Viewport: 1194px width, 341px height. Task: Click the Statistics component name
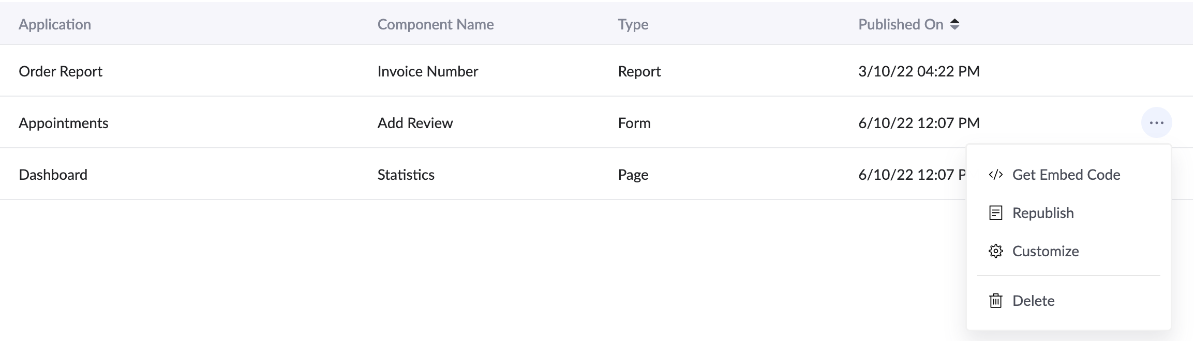406,175
